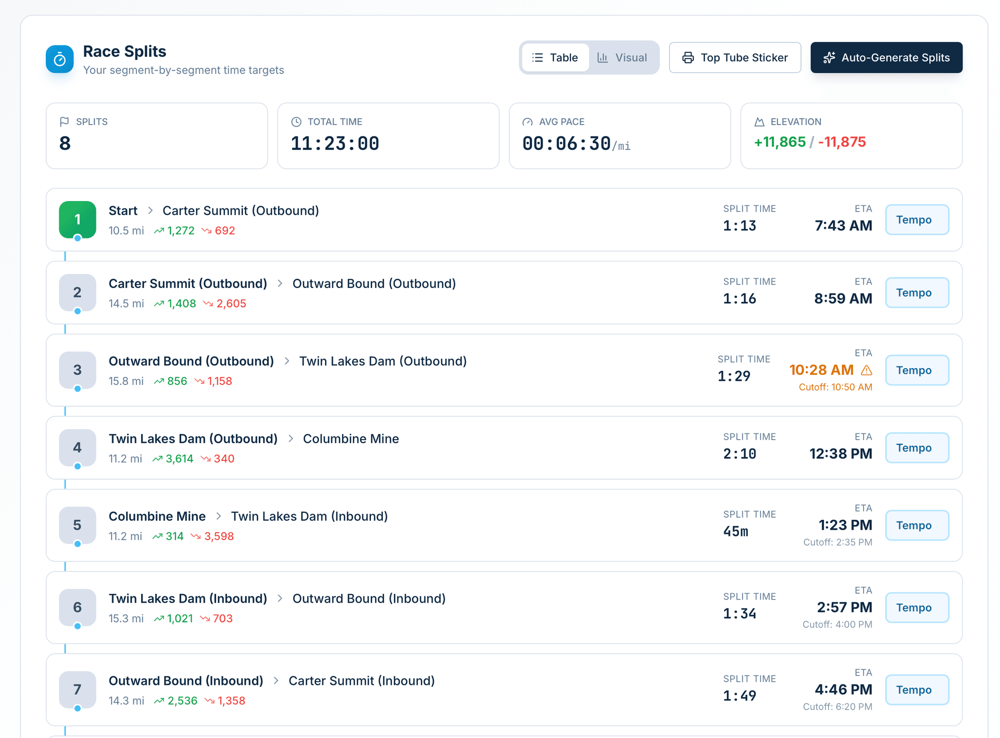This screenshot has height=738, width=1000.
Task: Select the Table tab
Action: tap(555, 57)
